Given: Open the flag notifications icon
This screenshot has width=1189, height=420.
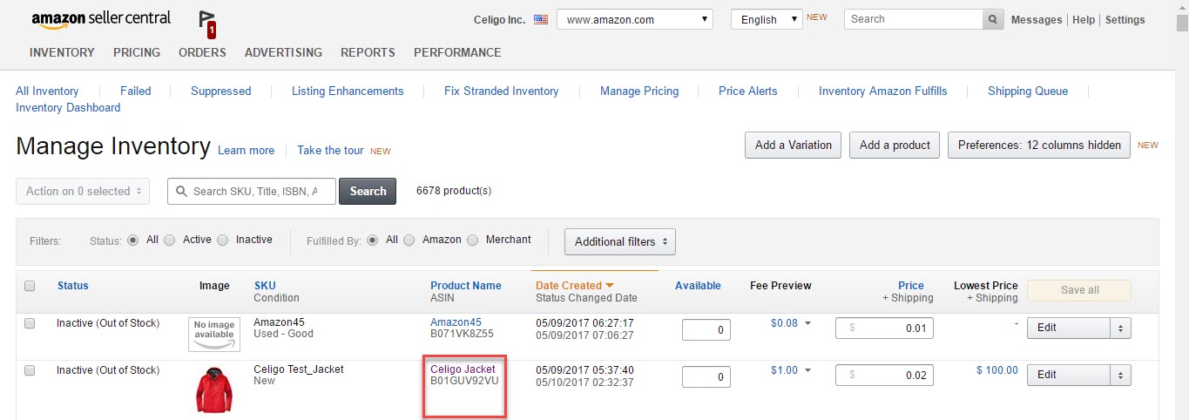Looking at the screenshot, I should [207, 24].
